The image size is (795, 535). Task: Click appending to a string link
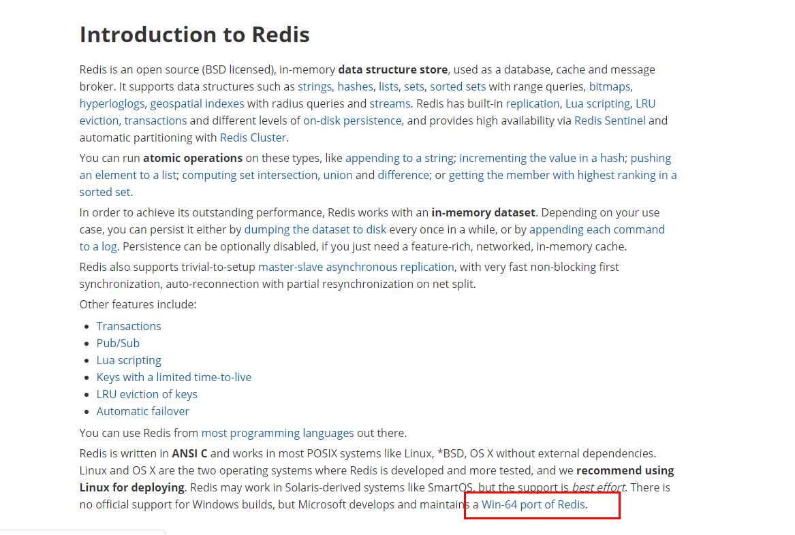tap(399, 158)
